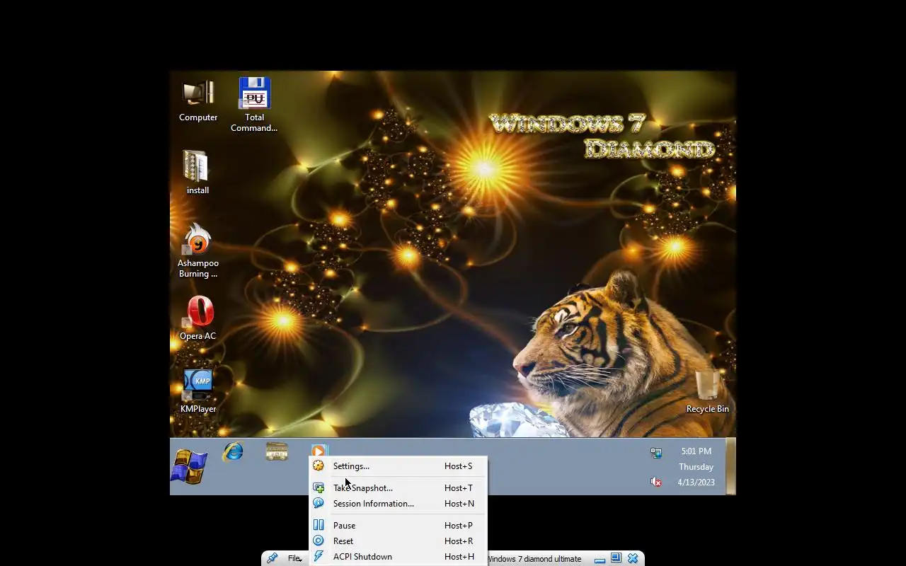Click the taskbar icon right of Internet Explorer
This screenshot has height=566, width=906.
(x=277, y=451)
